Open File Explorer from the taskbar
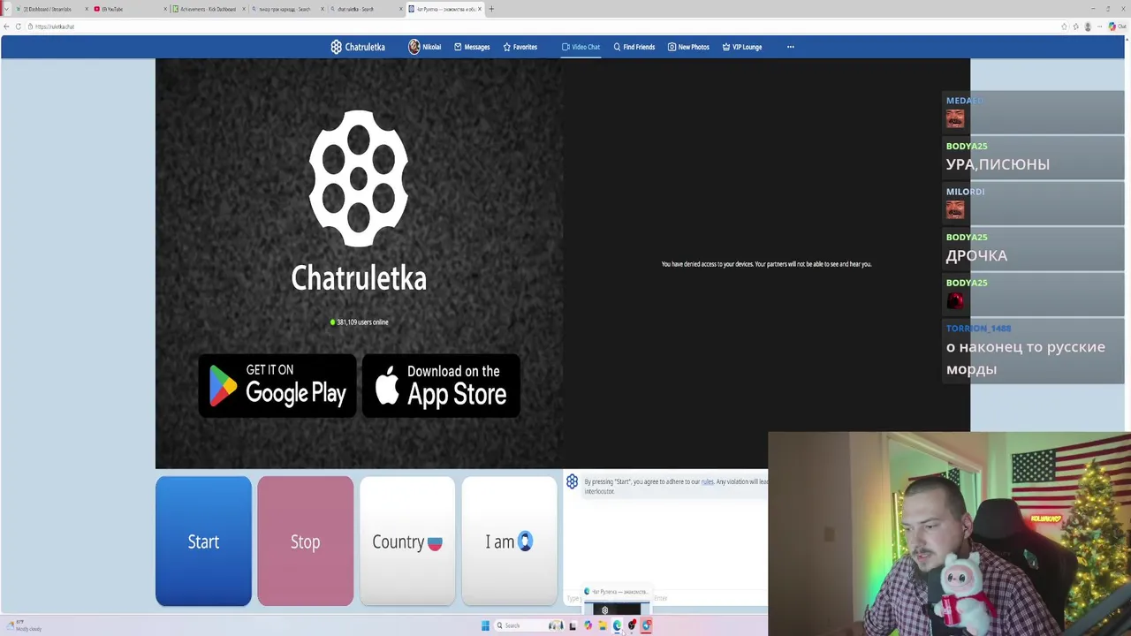Screen dimensions: 1131x636 click(603, 625)
